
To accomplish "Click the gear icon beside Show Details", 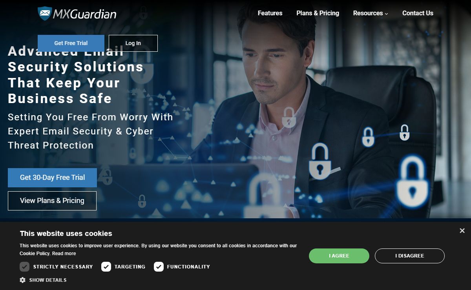I will coord(23,280).
